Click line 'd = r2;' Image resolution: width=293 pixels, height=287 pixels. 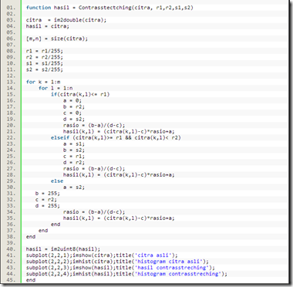click(x=74, y=162)
